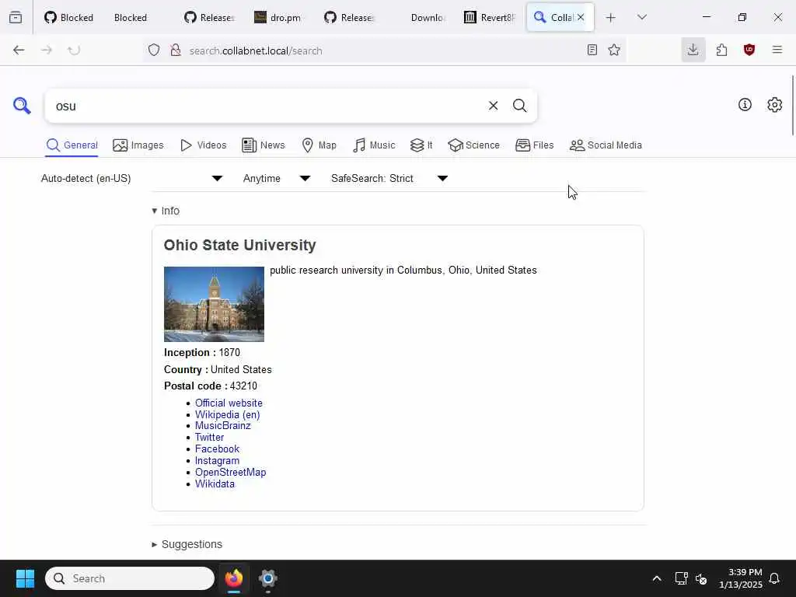Screen dimensions: 796x597
Task: Close the Colla search tab
Action: point(580,17)
